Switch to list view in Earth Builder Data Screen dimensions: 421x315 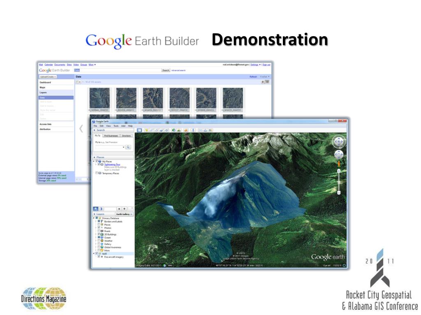pos(263,82)
